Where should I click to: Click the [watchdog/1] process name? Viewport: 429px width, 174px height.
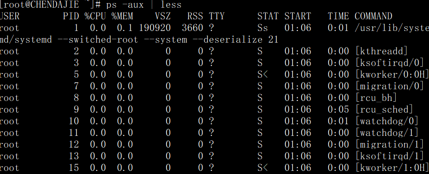tap(387, 133)
